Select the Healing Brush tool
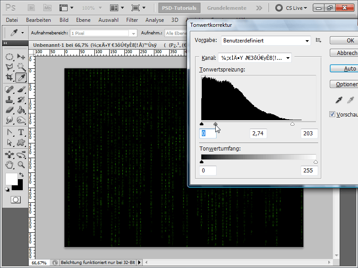Screen dimensions: 358x268 (9, 89)
